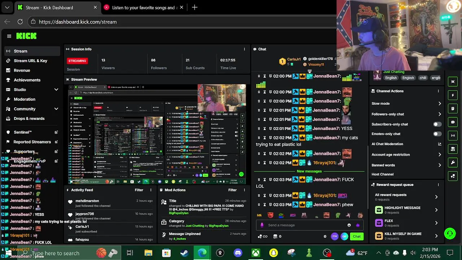Click the LOL emote in quick emote bar
The height and width of the screenshot is (260, 462).
[x=259, y=215]
